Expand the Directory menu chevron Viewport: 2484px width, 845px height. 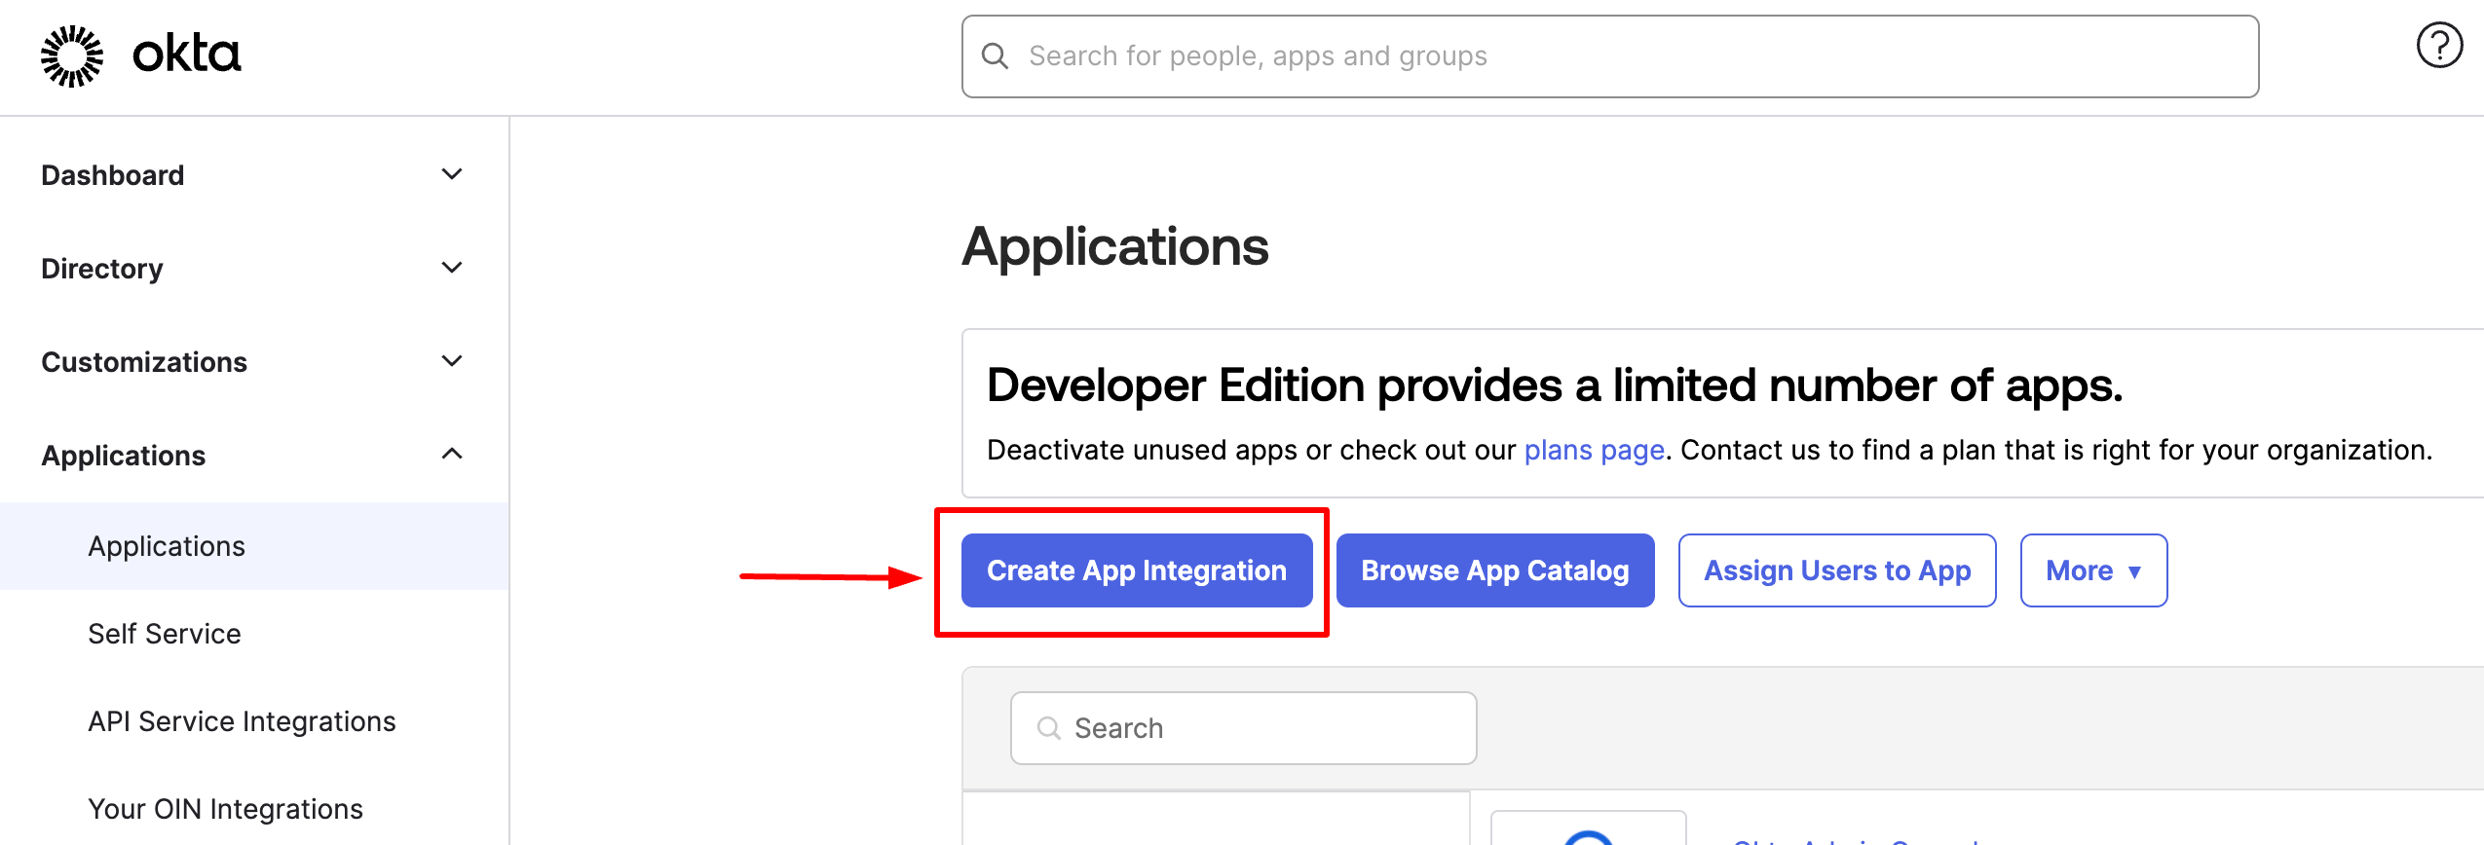[x=452, y=268]
